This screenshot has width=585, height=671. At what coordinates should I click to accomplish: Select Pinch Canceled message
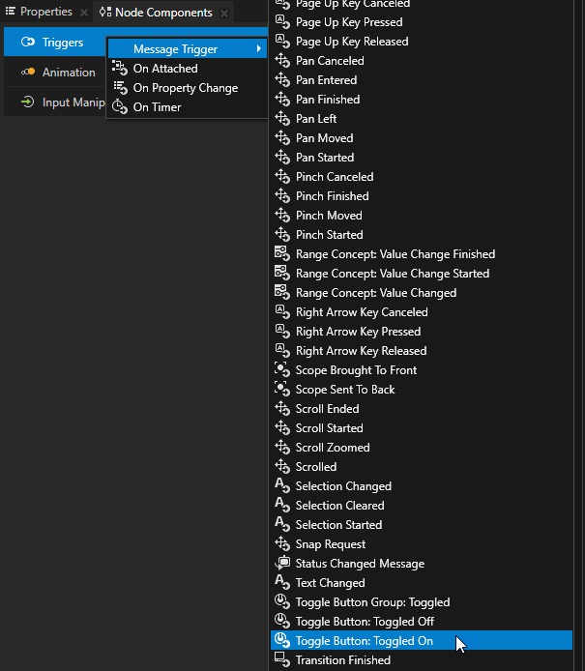click(x=422, y=176)
